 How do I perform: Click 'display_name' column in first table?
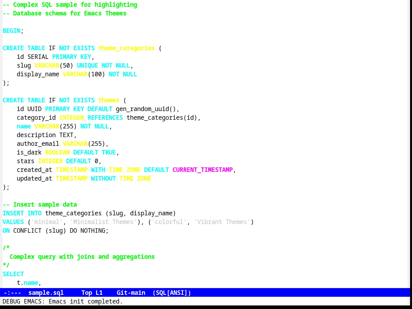pos(38,74)
